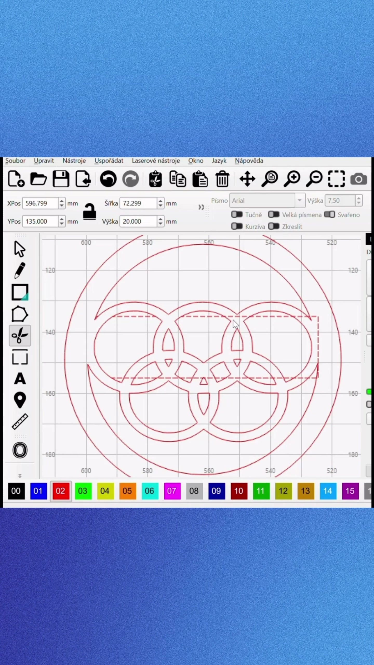Choose the Select arrow tool
Viewport: 374px width, 665px height.
[20, 249]
